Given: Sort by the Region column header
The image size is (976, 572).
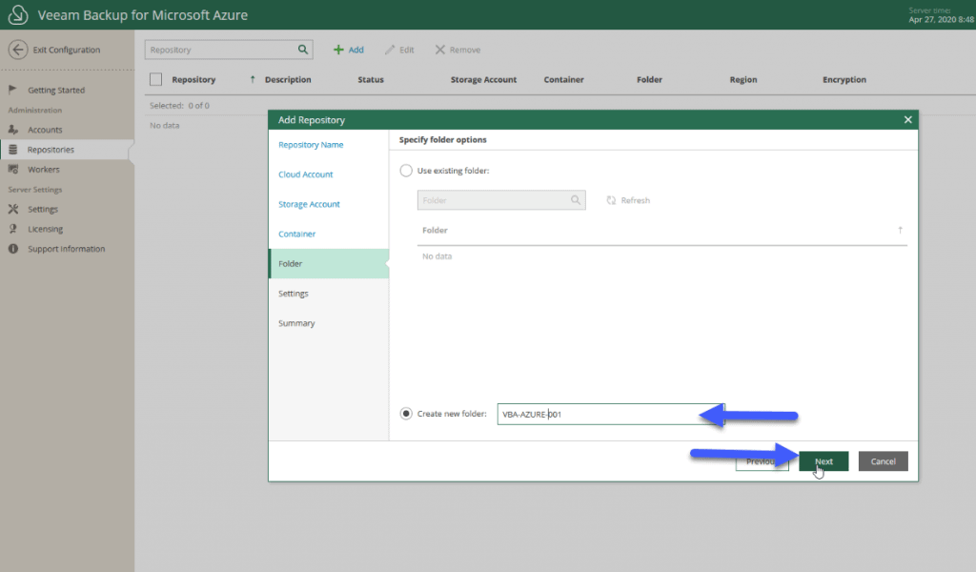Looking at the screenshot, I should pos(743,80).
